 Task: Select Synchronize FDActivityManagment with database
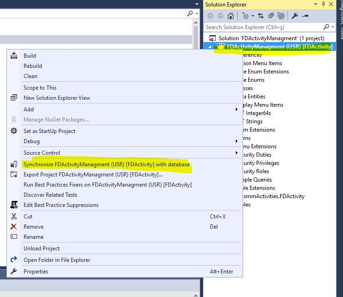(106, 164)
